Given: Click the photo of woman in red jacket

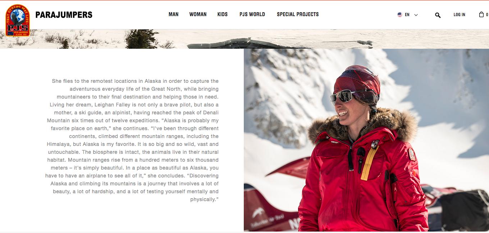Looking at the screenshot, I should 366,140.
